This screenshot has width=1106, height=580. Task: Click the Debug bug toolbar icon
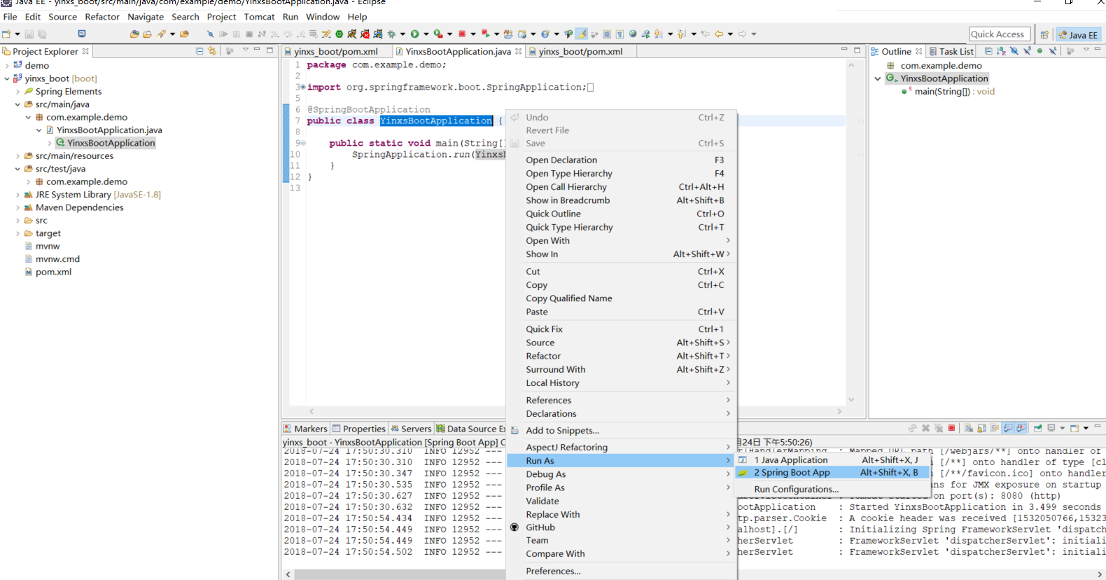[392, 34]
